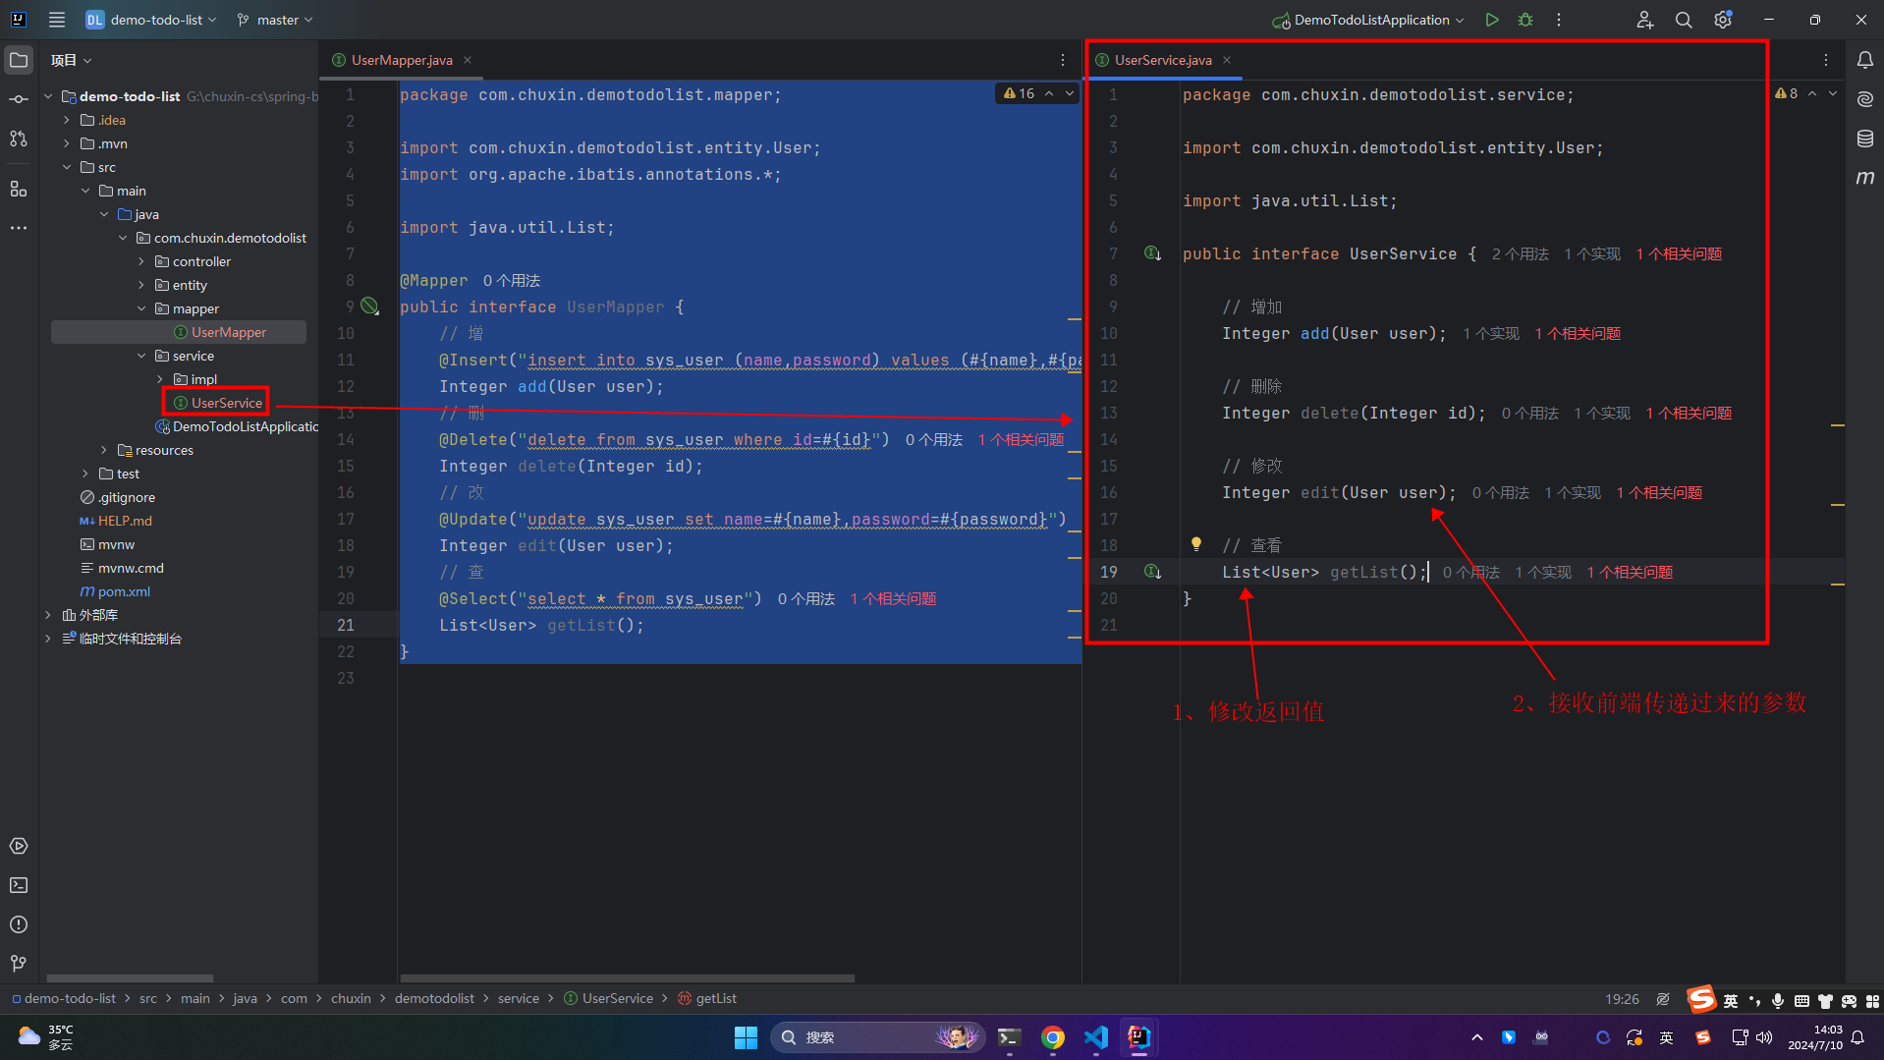The height and width of the screenshot is (1060, 1884).
Task: Open Pull Requests tool window
Action: click(19, 139)
